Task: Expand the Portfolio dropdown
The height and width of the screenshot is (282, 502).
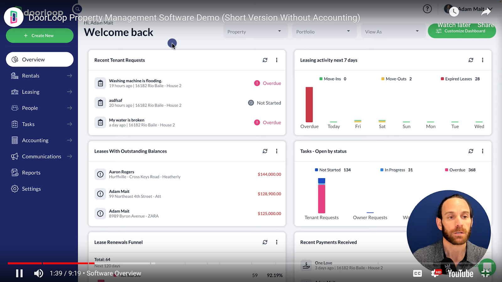Action: pos(324,32)
